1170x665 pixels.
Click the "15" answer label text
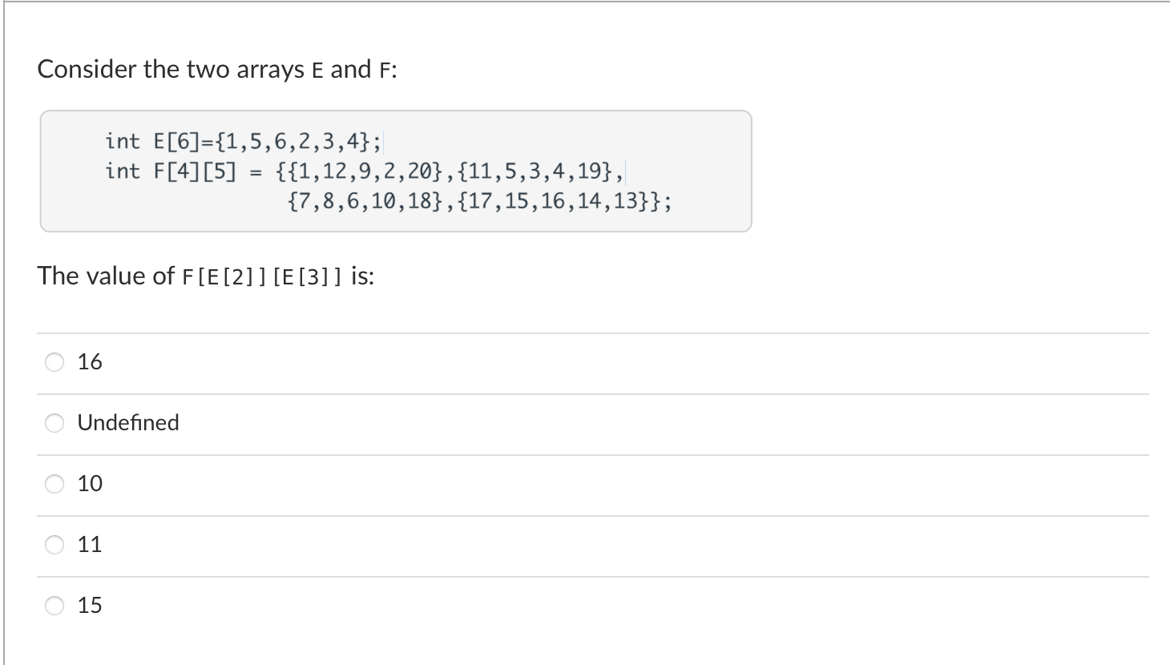(x=90, y=605)
